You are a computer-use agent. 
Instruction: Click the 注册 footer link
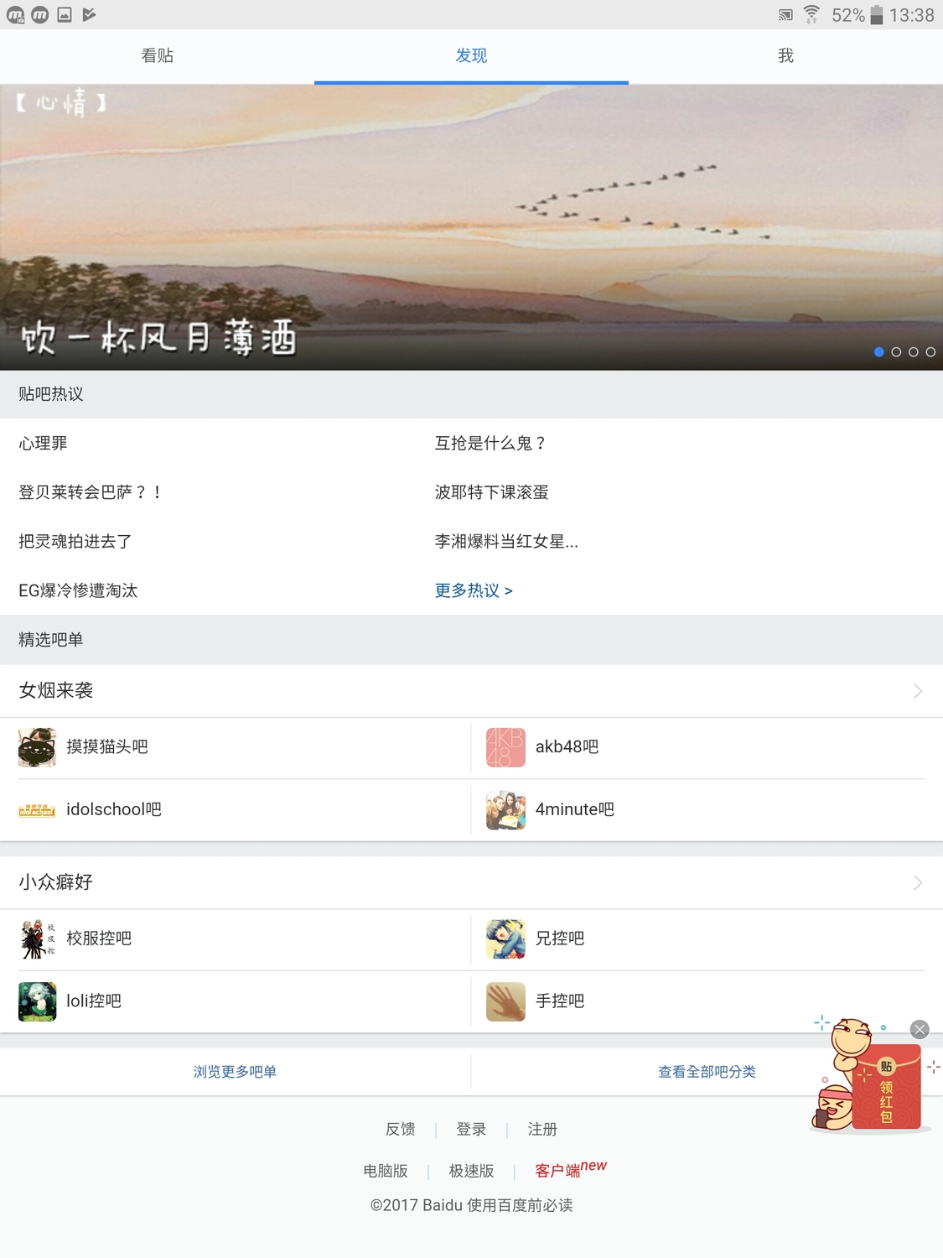pos(542,1129)
